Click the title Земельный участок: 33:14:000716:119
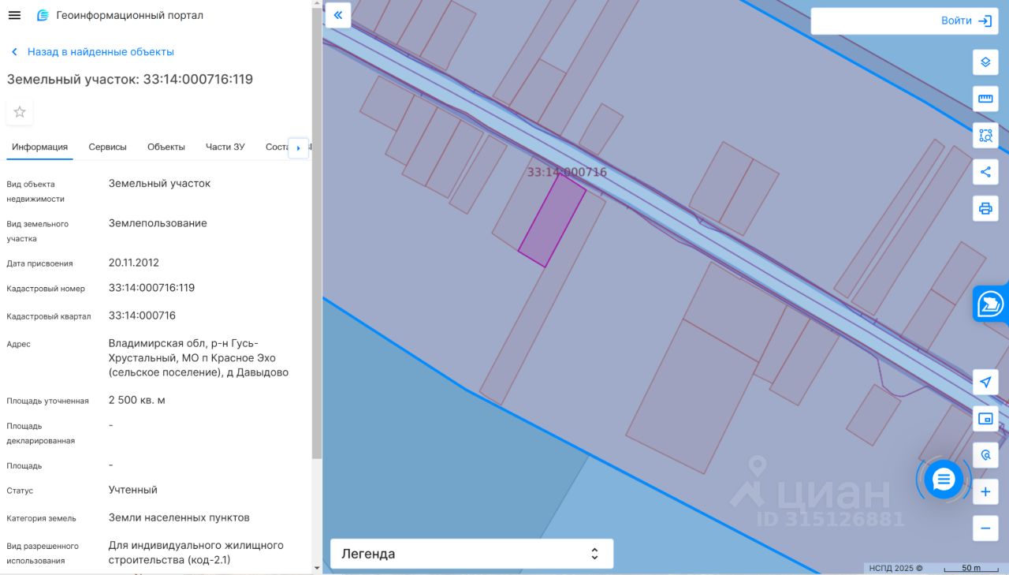The height and width of the screenshot is (575, 1009). (x=130, y=79)
